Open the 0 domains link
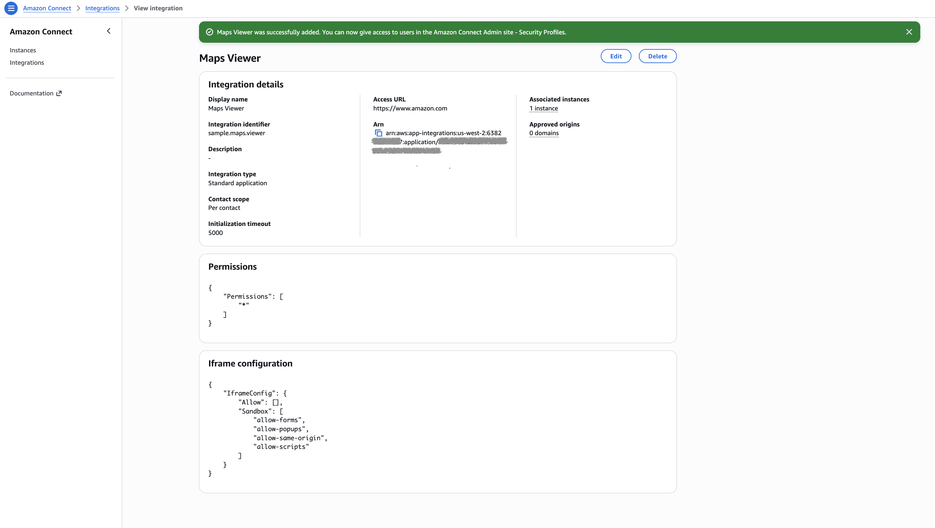935x528 pixels. coord(543,133)
